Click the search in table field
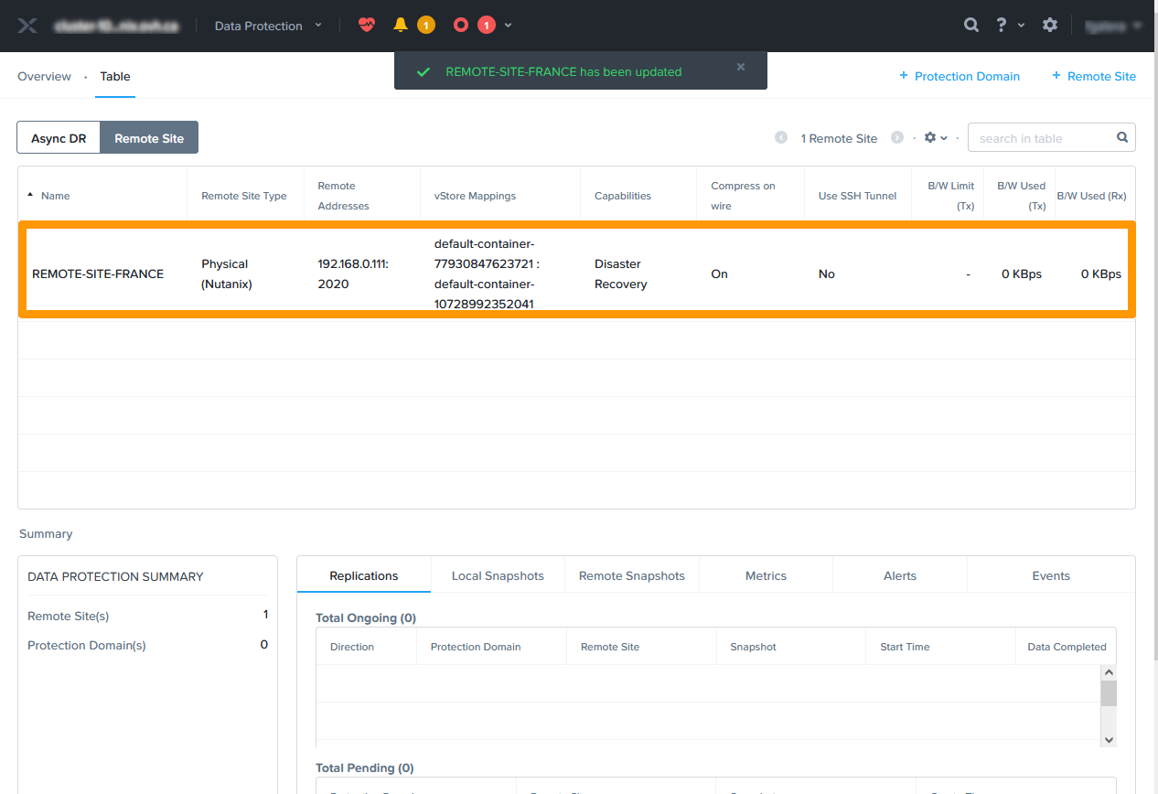 [x=1043, y=138]
